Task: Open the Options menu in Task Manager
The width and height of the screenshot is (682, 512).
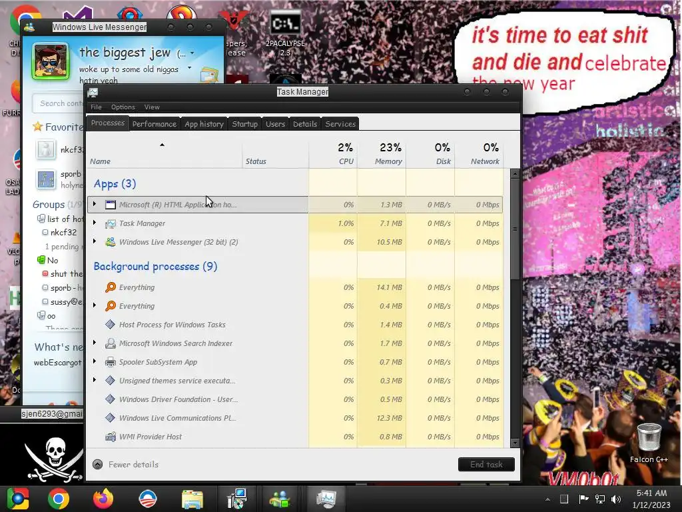Action: 123,107
